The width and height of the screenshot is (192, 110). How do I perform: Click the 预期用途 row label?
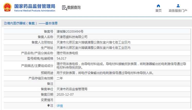(x=47, y=73)
